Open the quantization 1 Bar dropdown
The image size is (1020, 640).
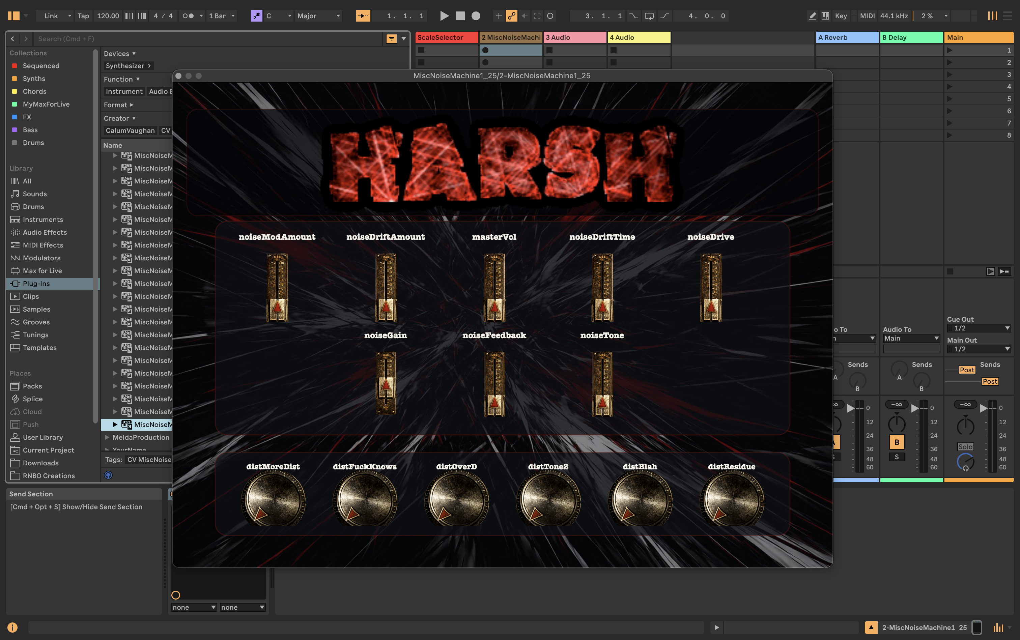coord(222,16)
